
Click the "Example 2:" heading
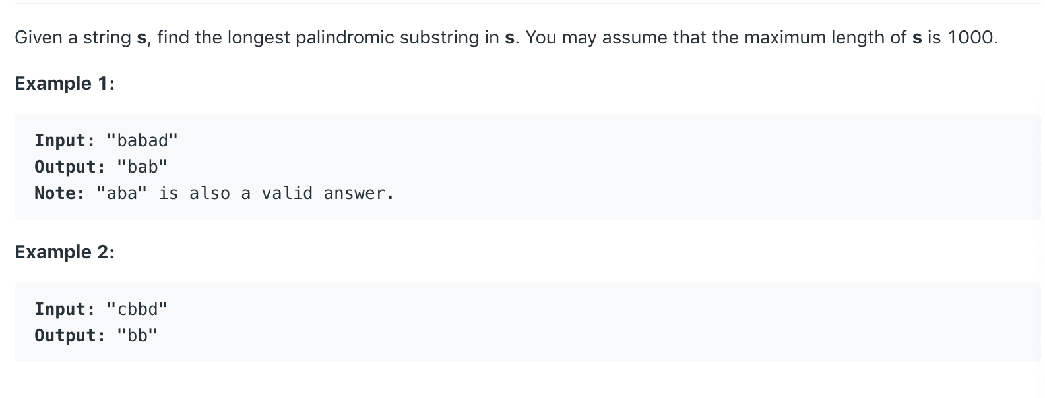point(65,252)
